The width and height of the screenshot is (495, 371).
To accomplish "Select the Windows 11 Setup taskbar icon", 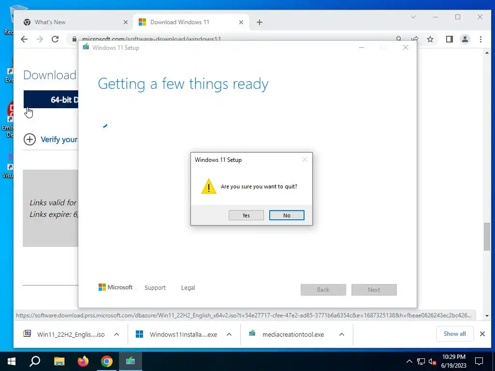I will [131, 361].
